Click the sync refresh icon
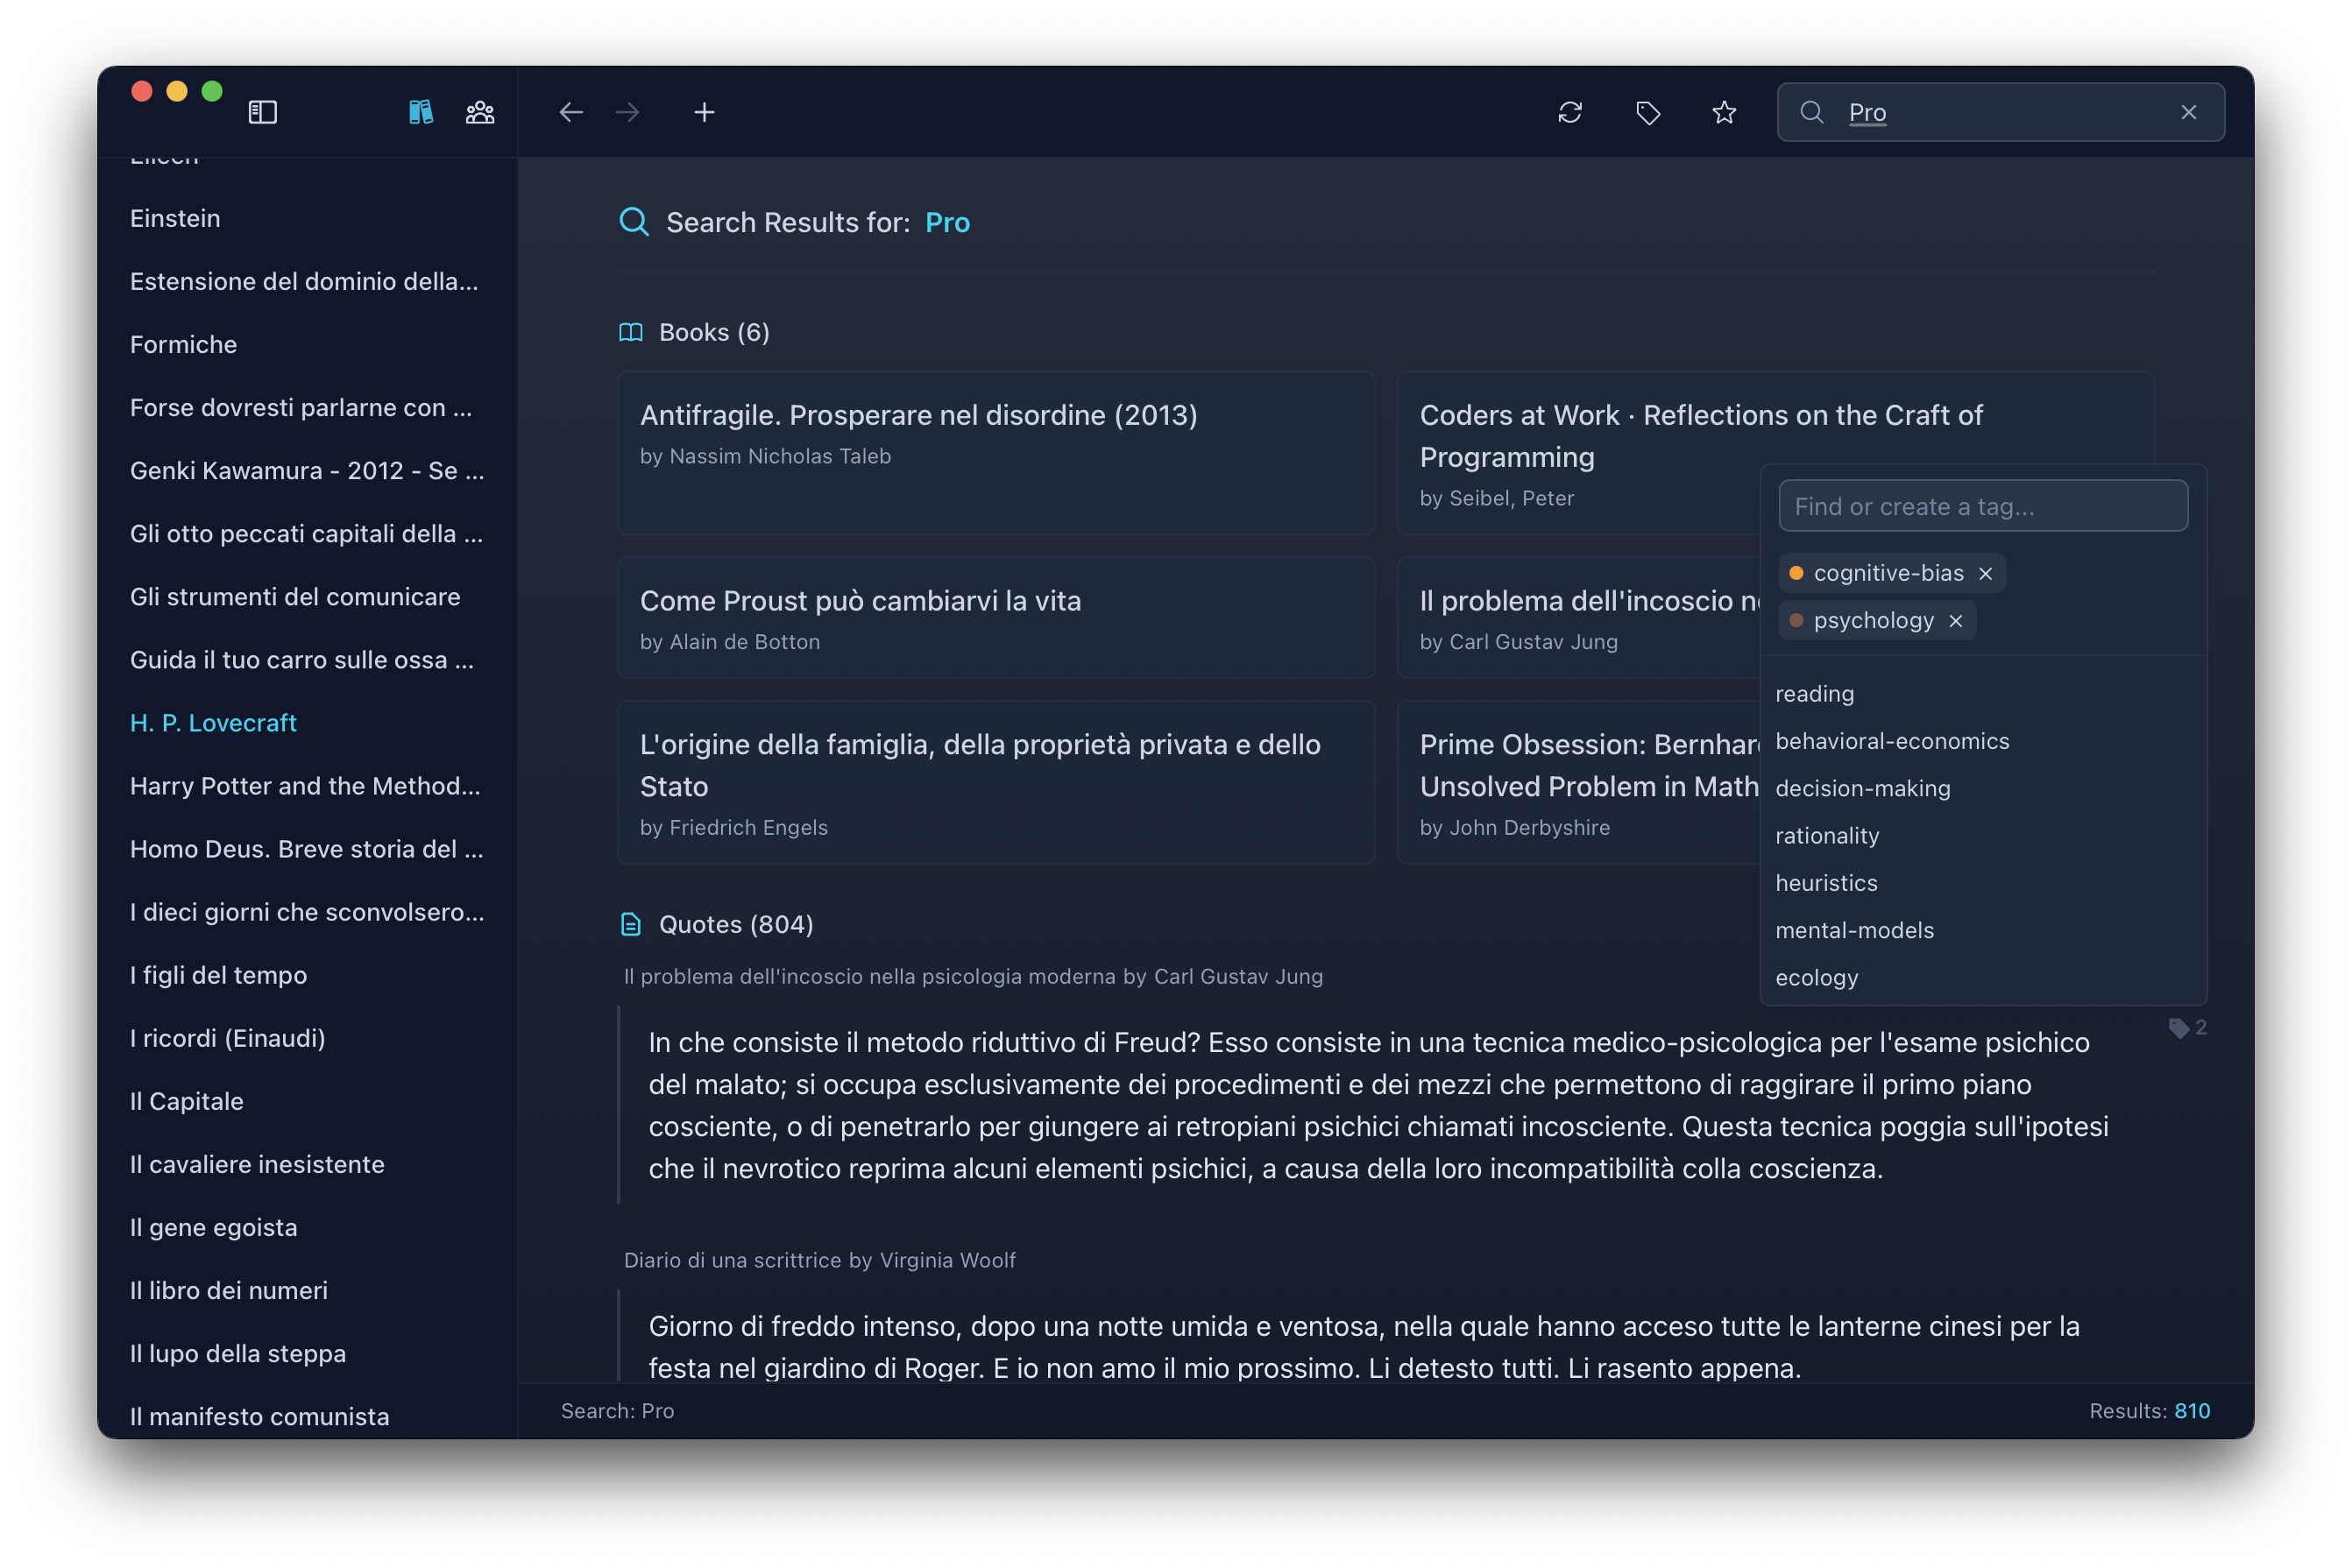The height and width of the screenshot is (1568, 2352). coord(1569,112)
